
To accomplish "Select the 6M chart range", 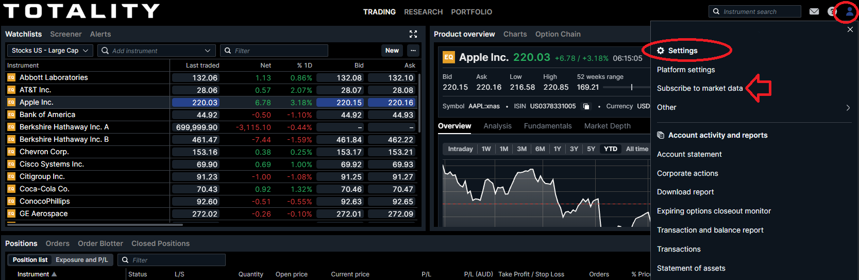I will coord(540,149).
